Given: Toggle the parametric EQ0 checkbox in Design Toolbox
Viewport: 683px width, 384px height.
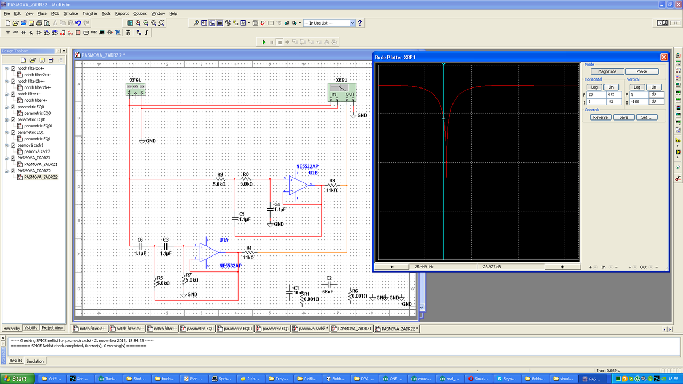Looking at the screenshot, I should pyautogui.click(x=13, y=107).
